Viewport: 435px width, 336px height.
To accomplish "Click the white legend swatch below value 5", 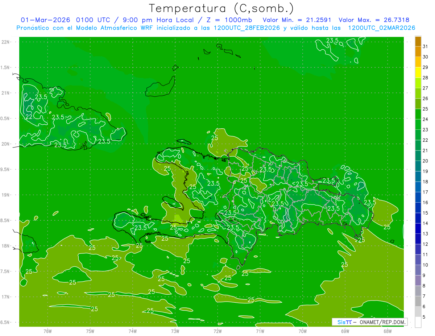I will pos(418,322).
